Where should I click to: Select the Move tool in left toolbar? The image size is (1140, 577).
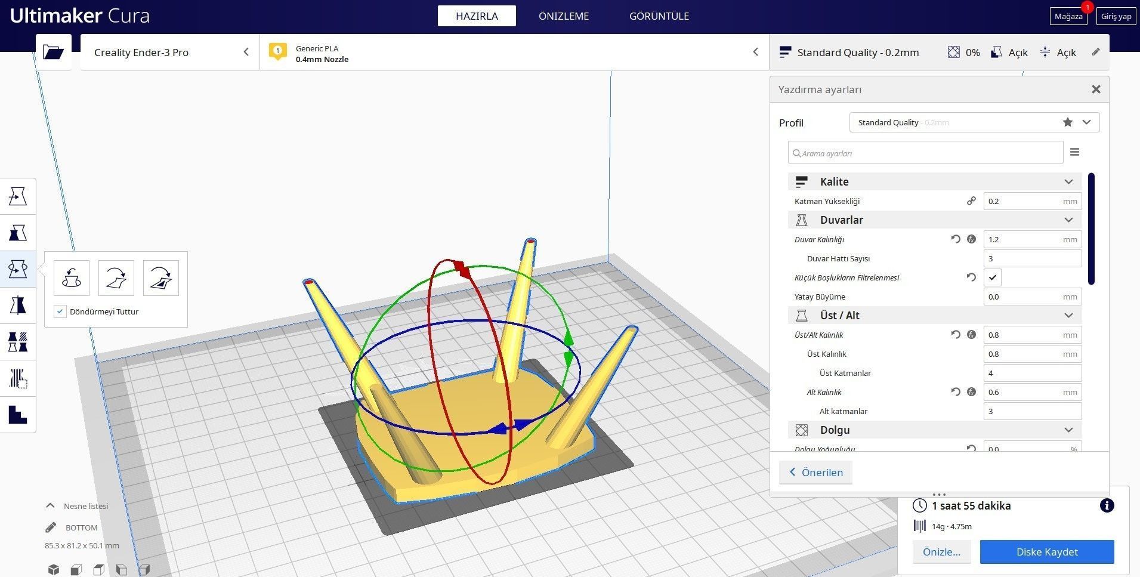coord(18,196)
